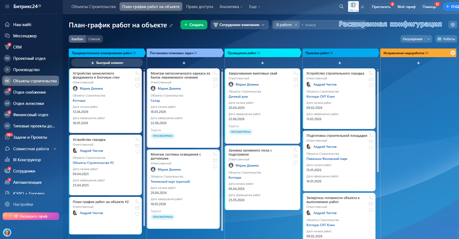The height and width of the screenshot is (239, 459).
Task: Select the План-график работ на объекте tab
Action: point(151,7)
